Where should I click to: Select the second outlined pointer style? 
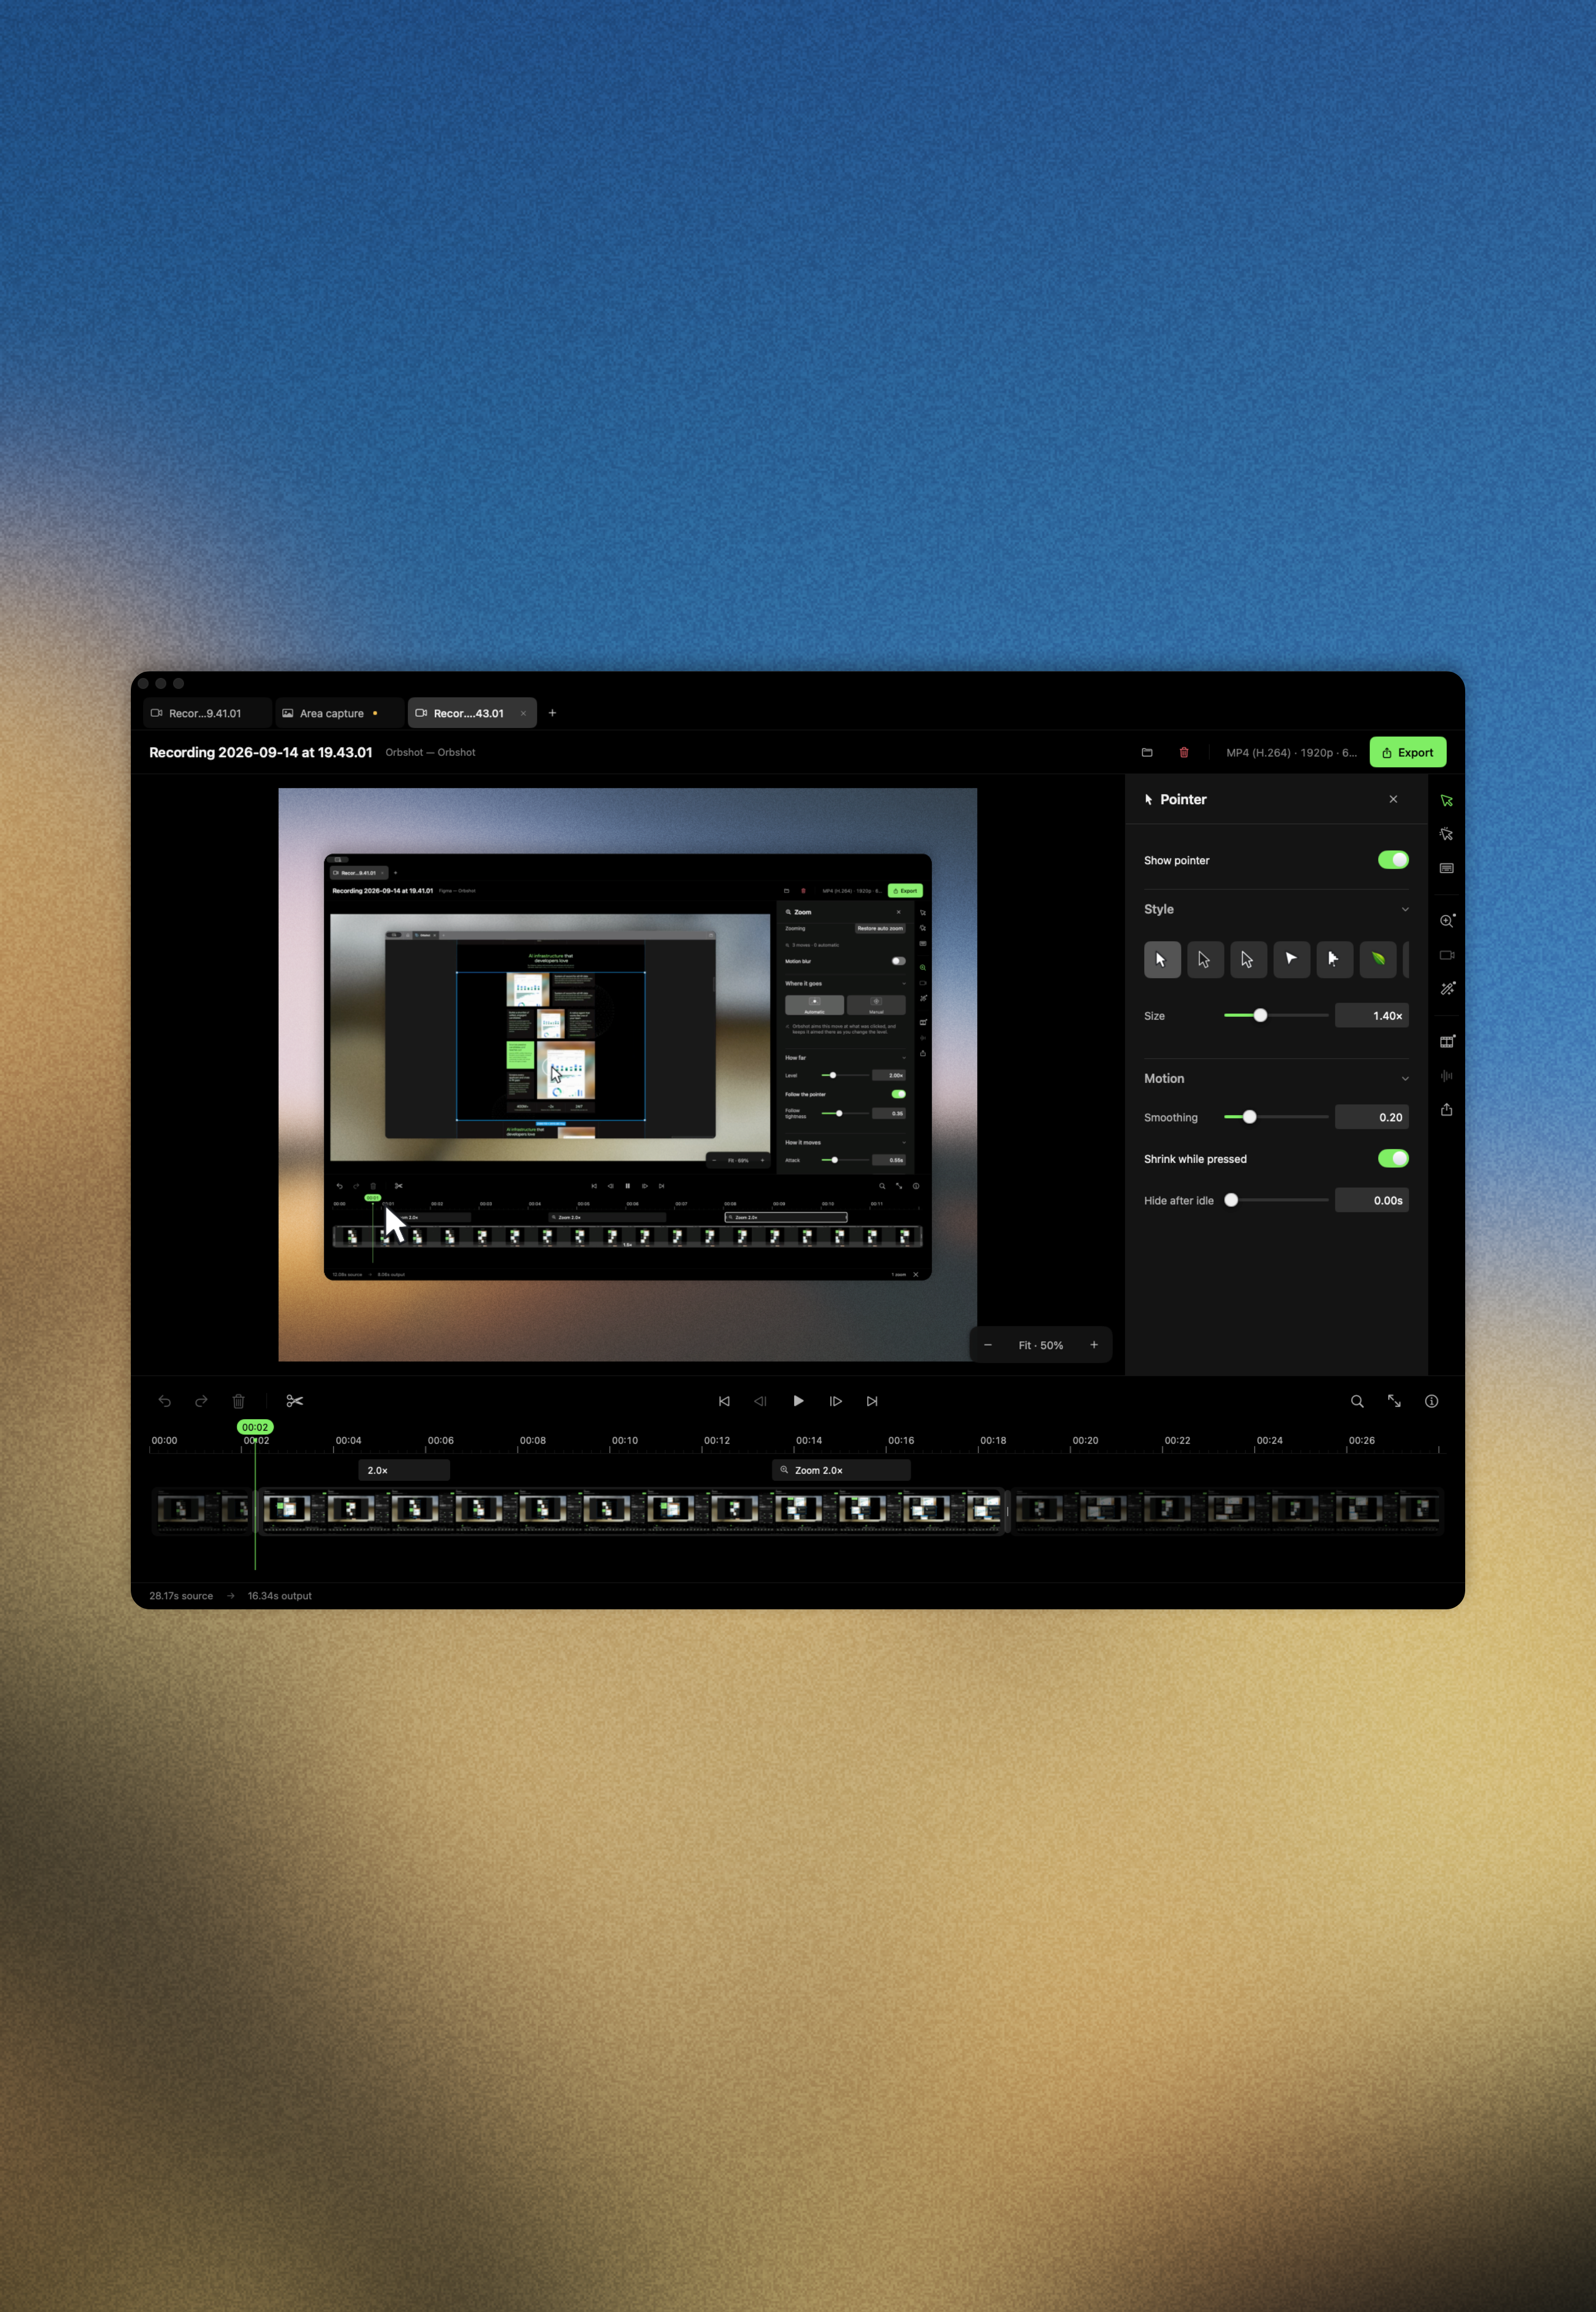pos(1205,959)
